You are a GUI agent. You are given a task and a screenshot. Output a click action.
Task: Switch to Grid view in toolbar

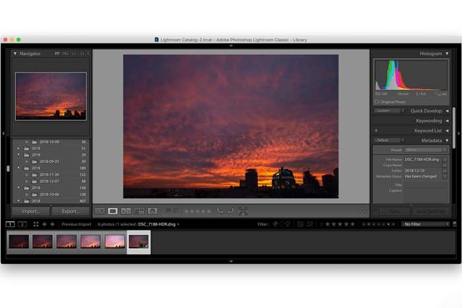pos(100,211)
